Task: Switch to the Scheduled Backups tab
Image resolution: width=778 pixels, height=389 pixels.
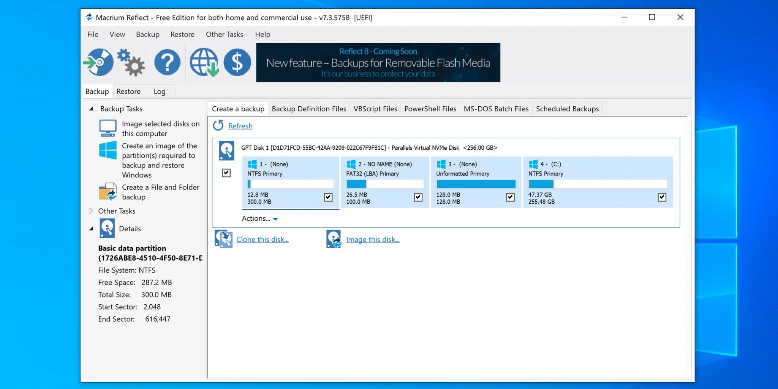Action: (x=567, y=109)
